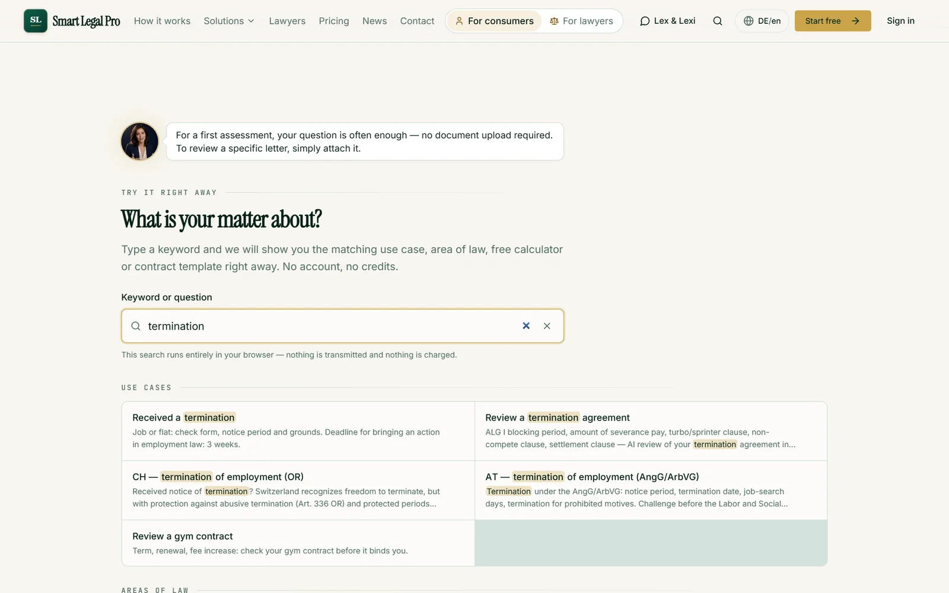Click the AREAS OF LAW section label
949x593 pixels.
point(155,590)
